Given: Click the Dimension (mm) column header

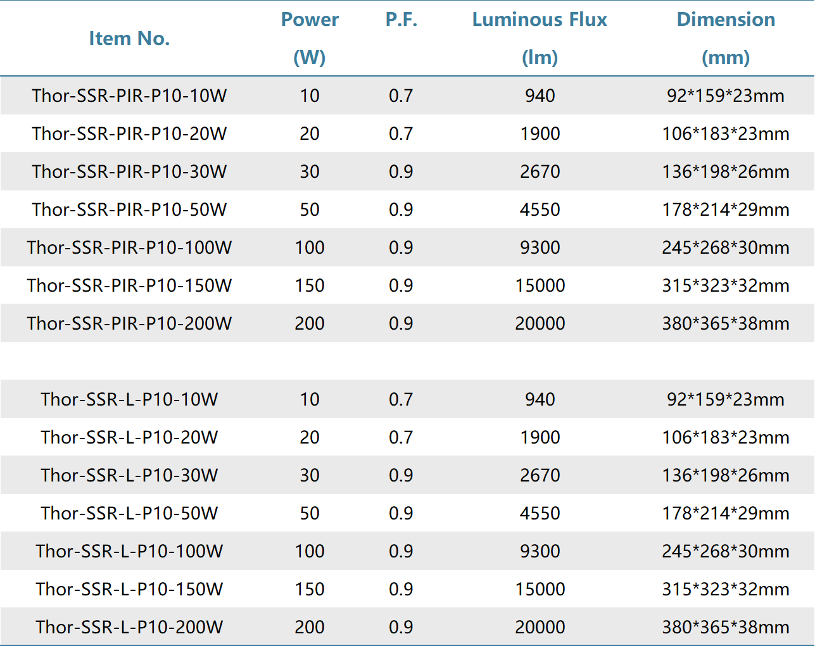Looking at the screenshot, I should point(726,39).
